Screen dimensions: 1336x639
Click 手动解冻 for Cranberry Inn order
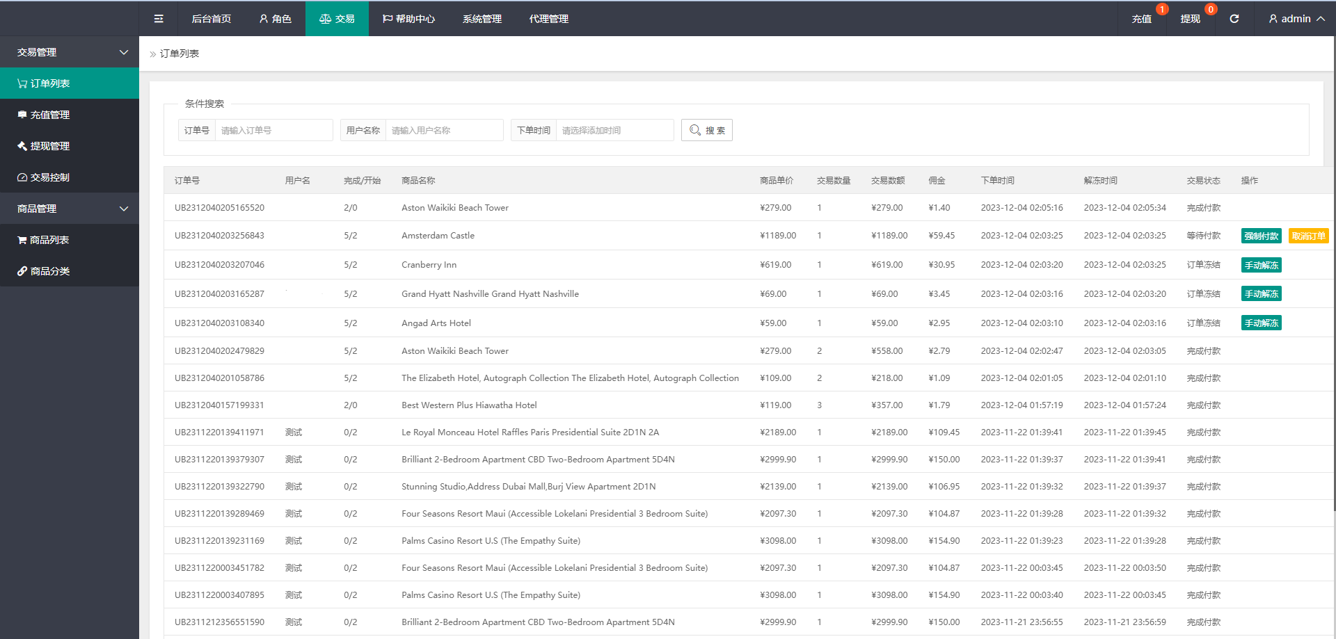[1261, 265]
